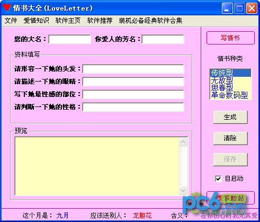Screen dimensions: 260x222
Task: Click the 清除 button
Action: 230,138
